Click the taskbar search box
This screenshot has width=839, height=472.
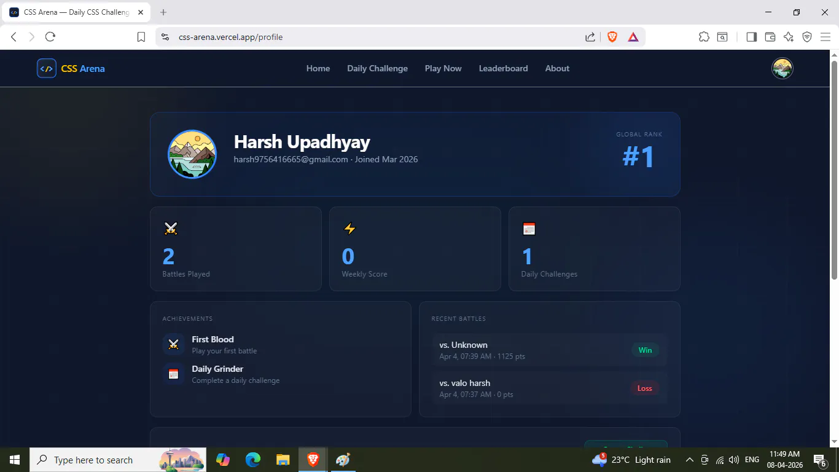[x=118, y=460]
